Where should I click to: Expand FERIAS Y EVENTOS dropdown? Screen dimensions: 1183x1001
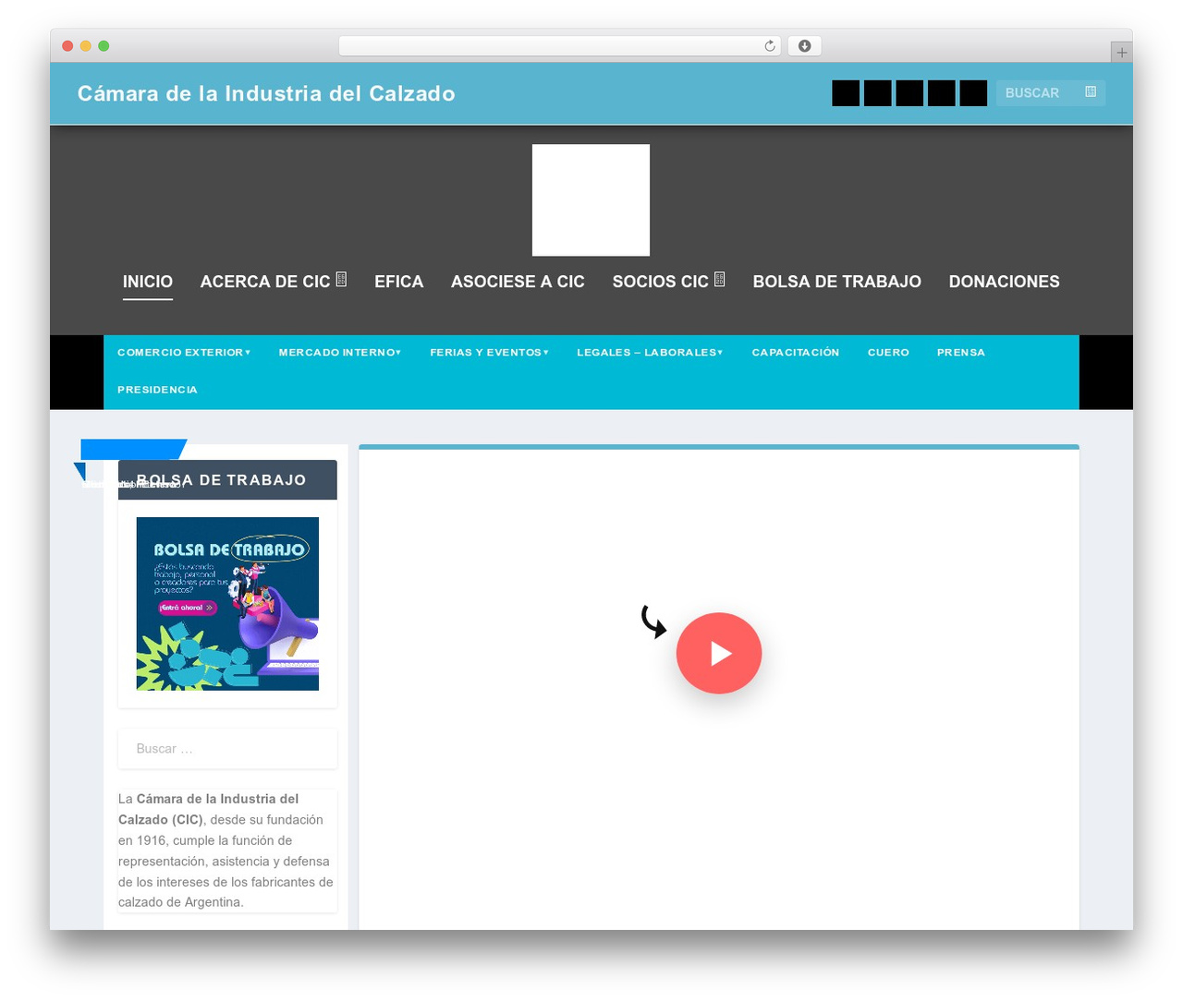tap(490, 353)
